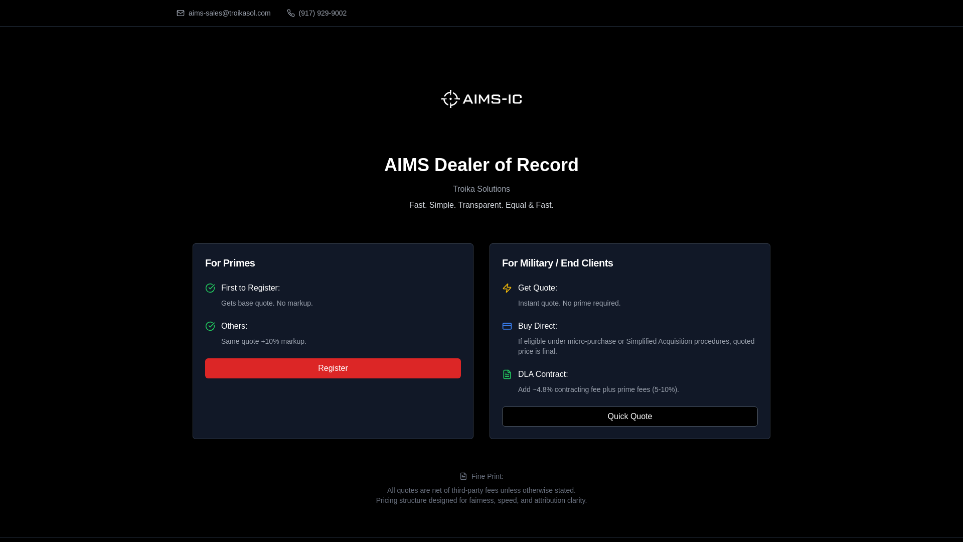Click the phone icon in the header
This screenshot has height=542, width=963.
coord(291,13)
